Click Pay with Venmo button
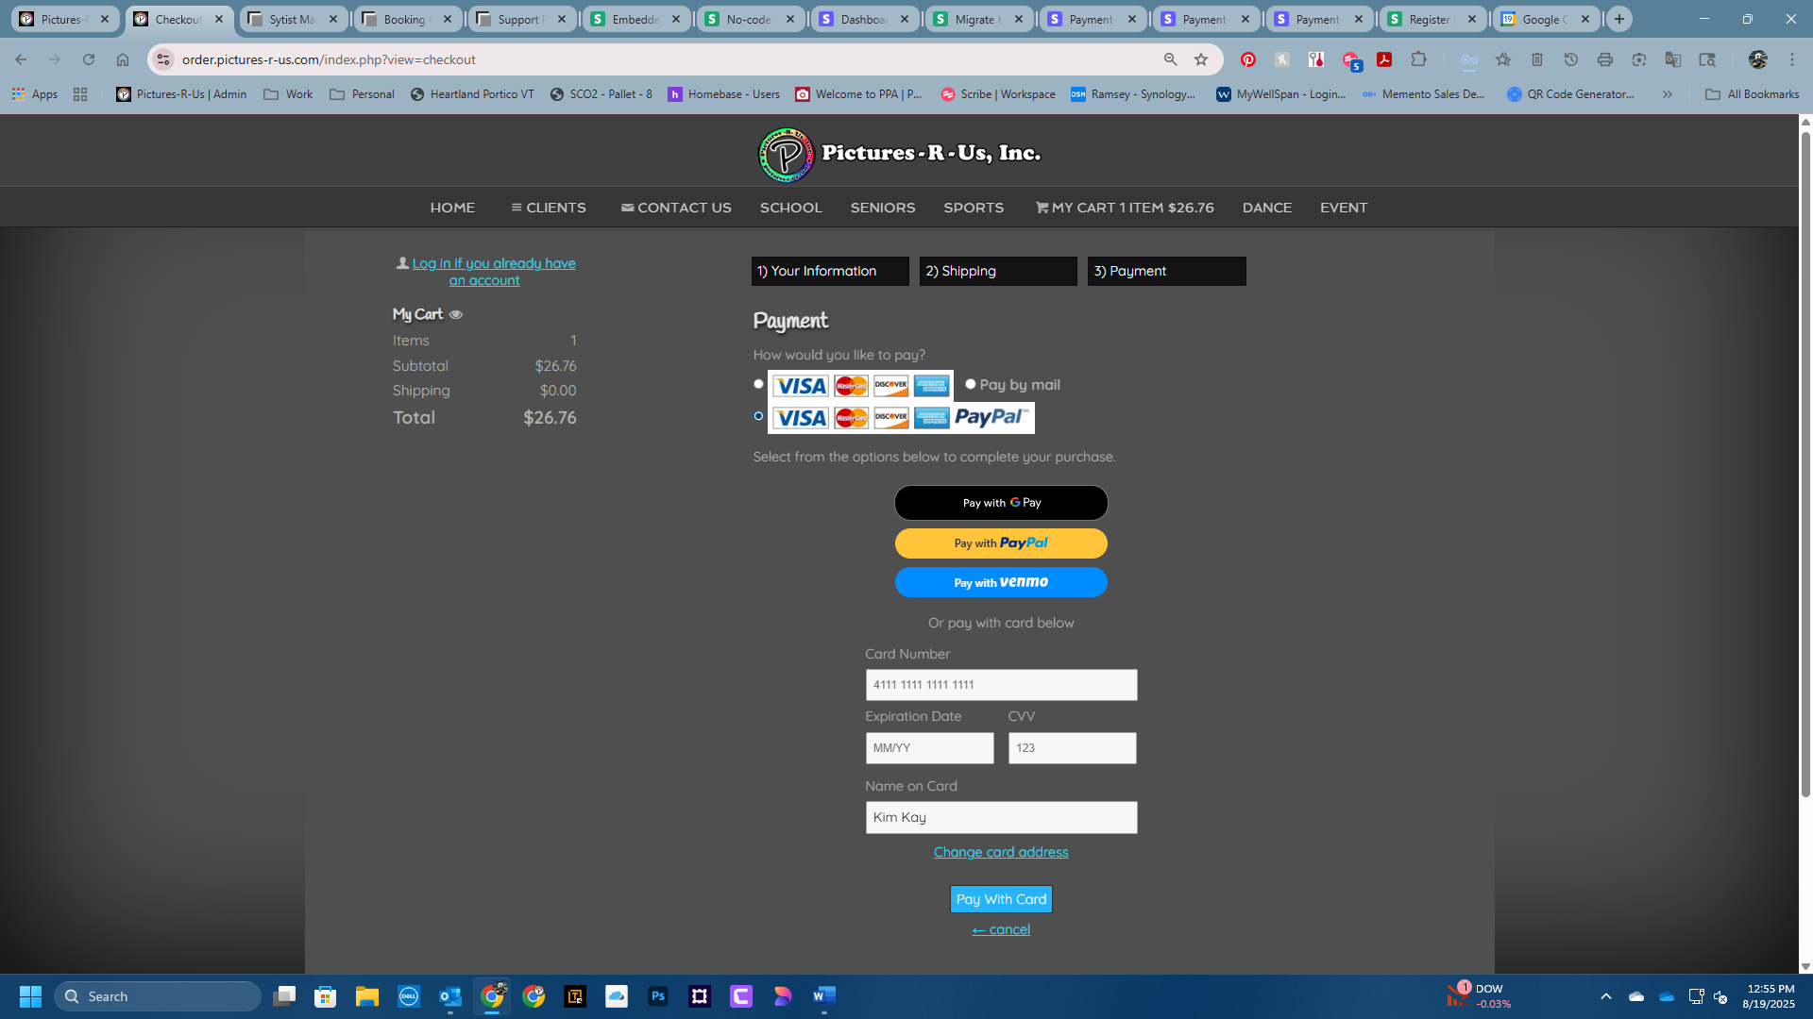Viewport: 1813px width, 1019px height. click(1001, 582)
